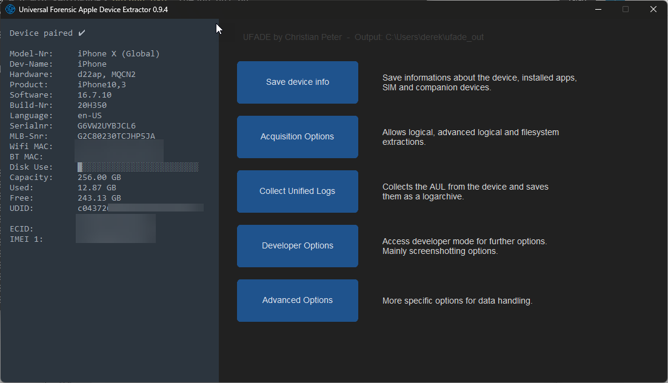Click the window title bar text

[93, 10]
